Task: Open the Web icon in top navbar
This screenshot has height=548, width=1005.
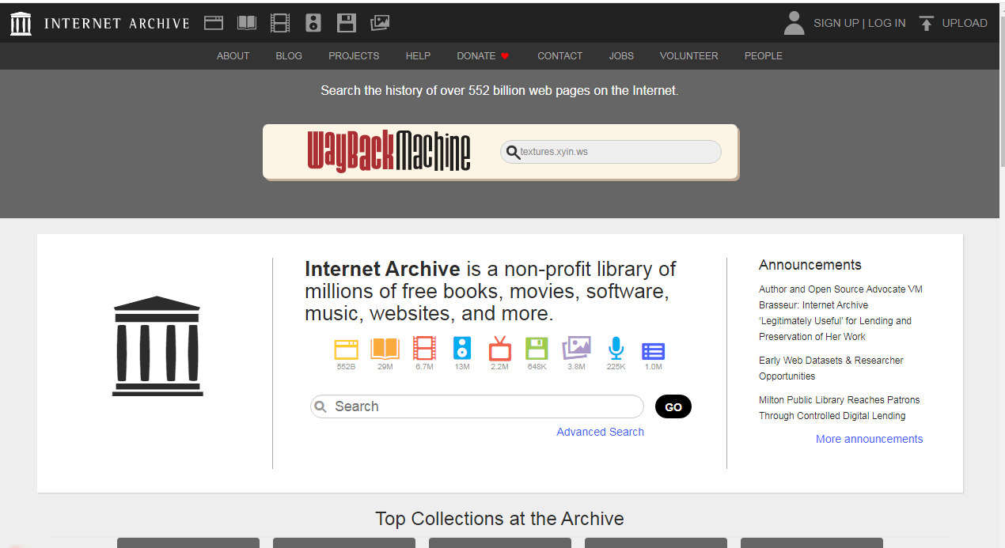Action: coord(214,23)
